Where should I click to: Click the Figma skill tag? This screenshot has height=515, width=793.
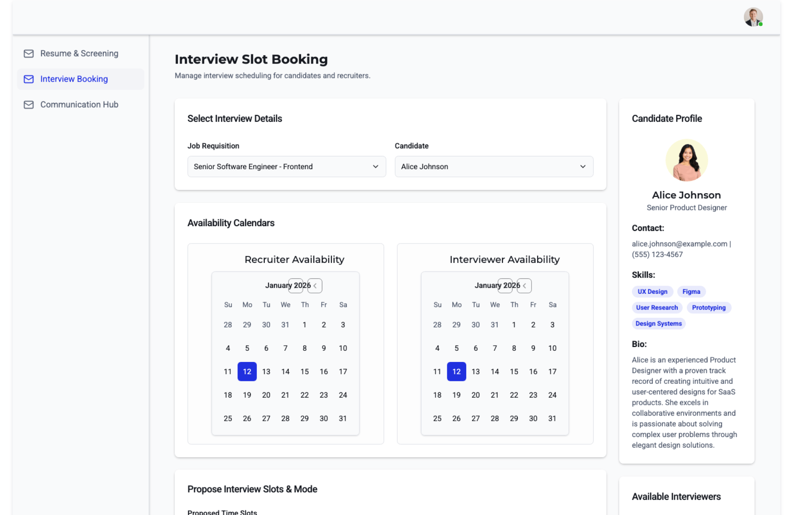coord(691,292)
